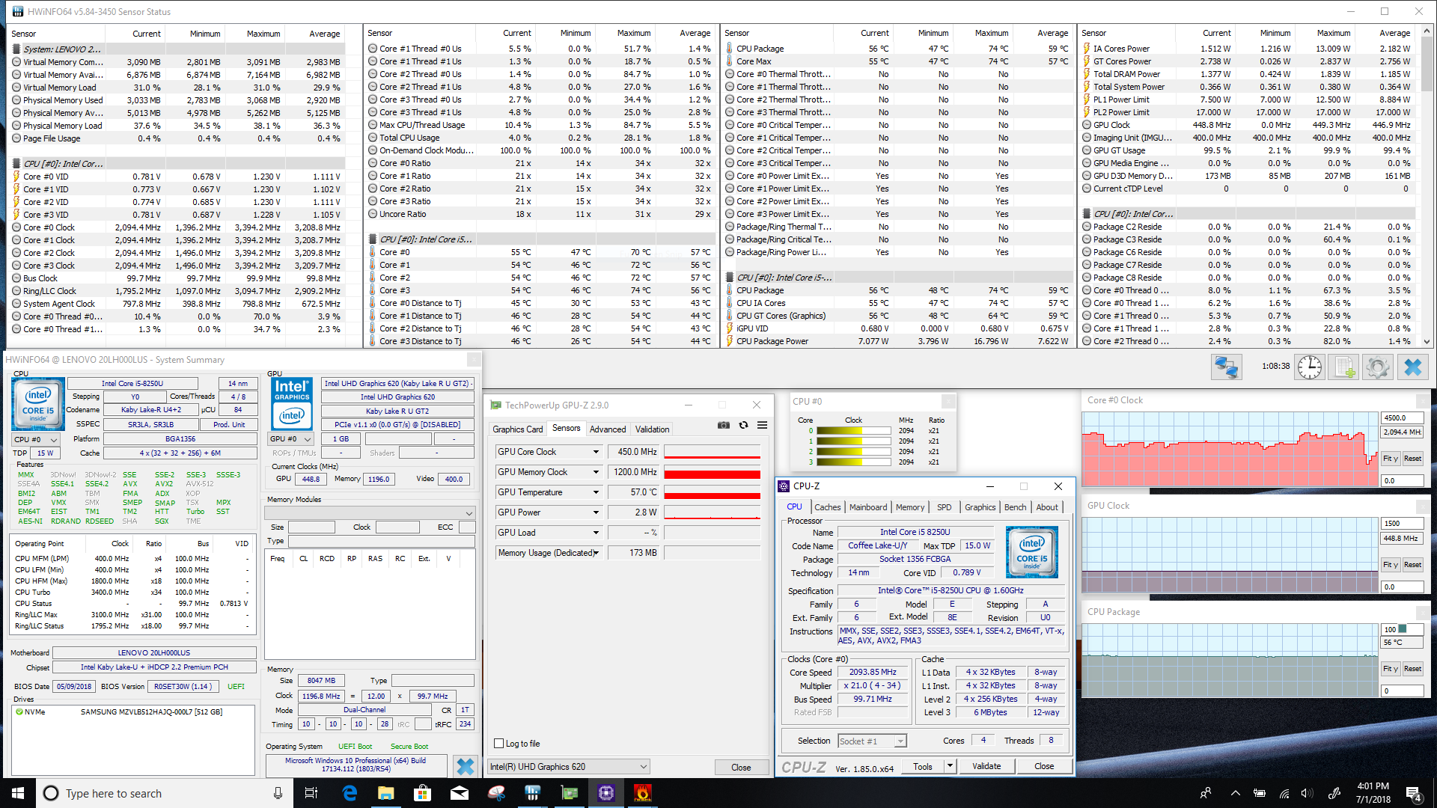Open HWiNFO sensor settings gear icon
Image resolution: width=1437 pixels, height=808 pixels.
(x=1378, y=367)
